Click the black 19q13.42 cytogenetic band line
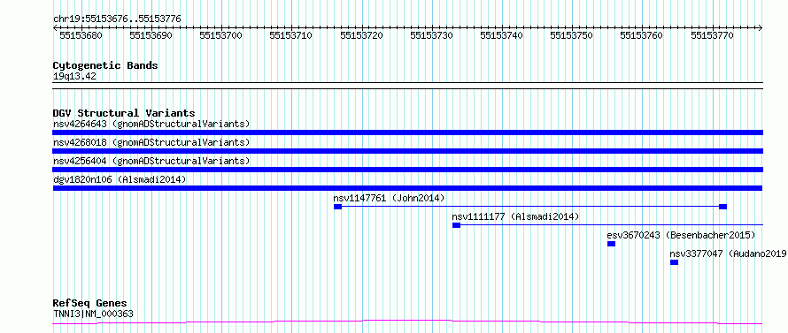Image resolution: width=788 pixels, height=333 pixels. click(x=408, y=86)
